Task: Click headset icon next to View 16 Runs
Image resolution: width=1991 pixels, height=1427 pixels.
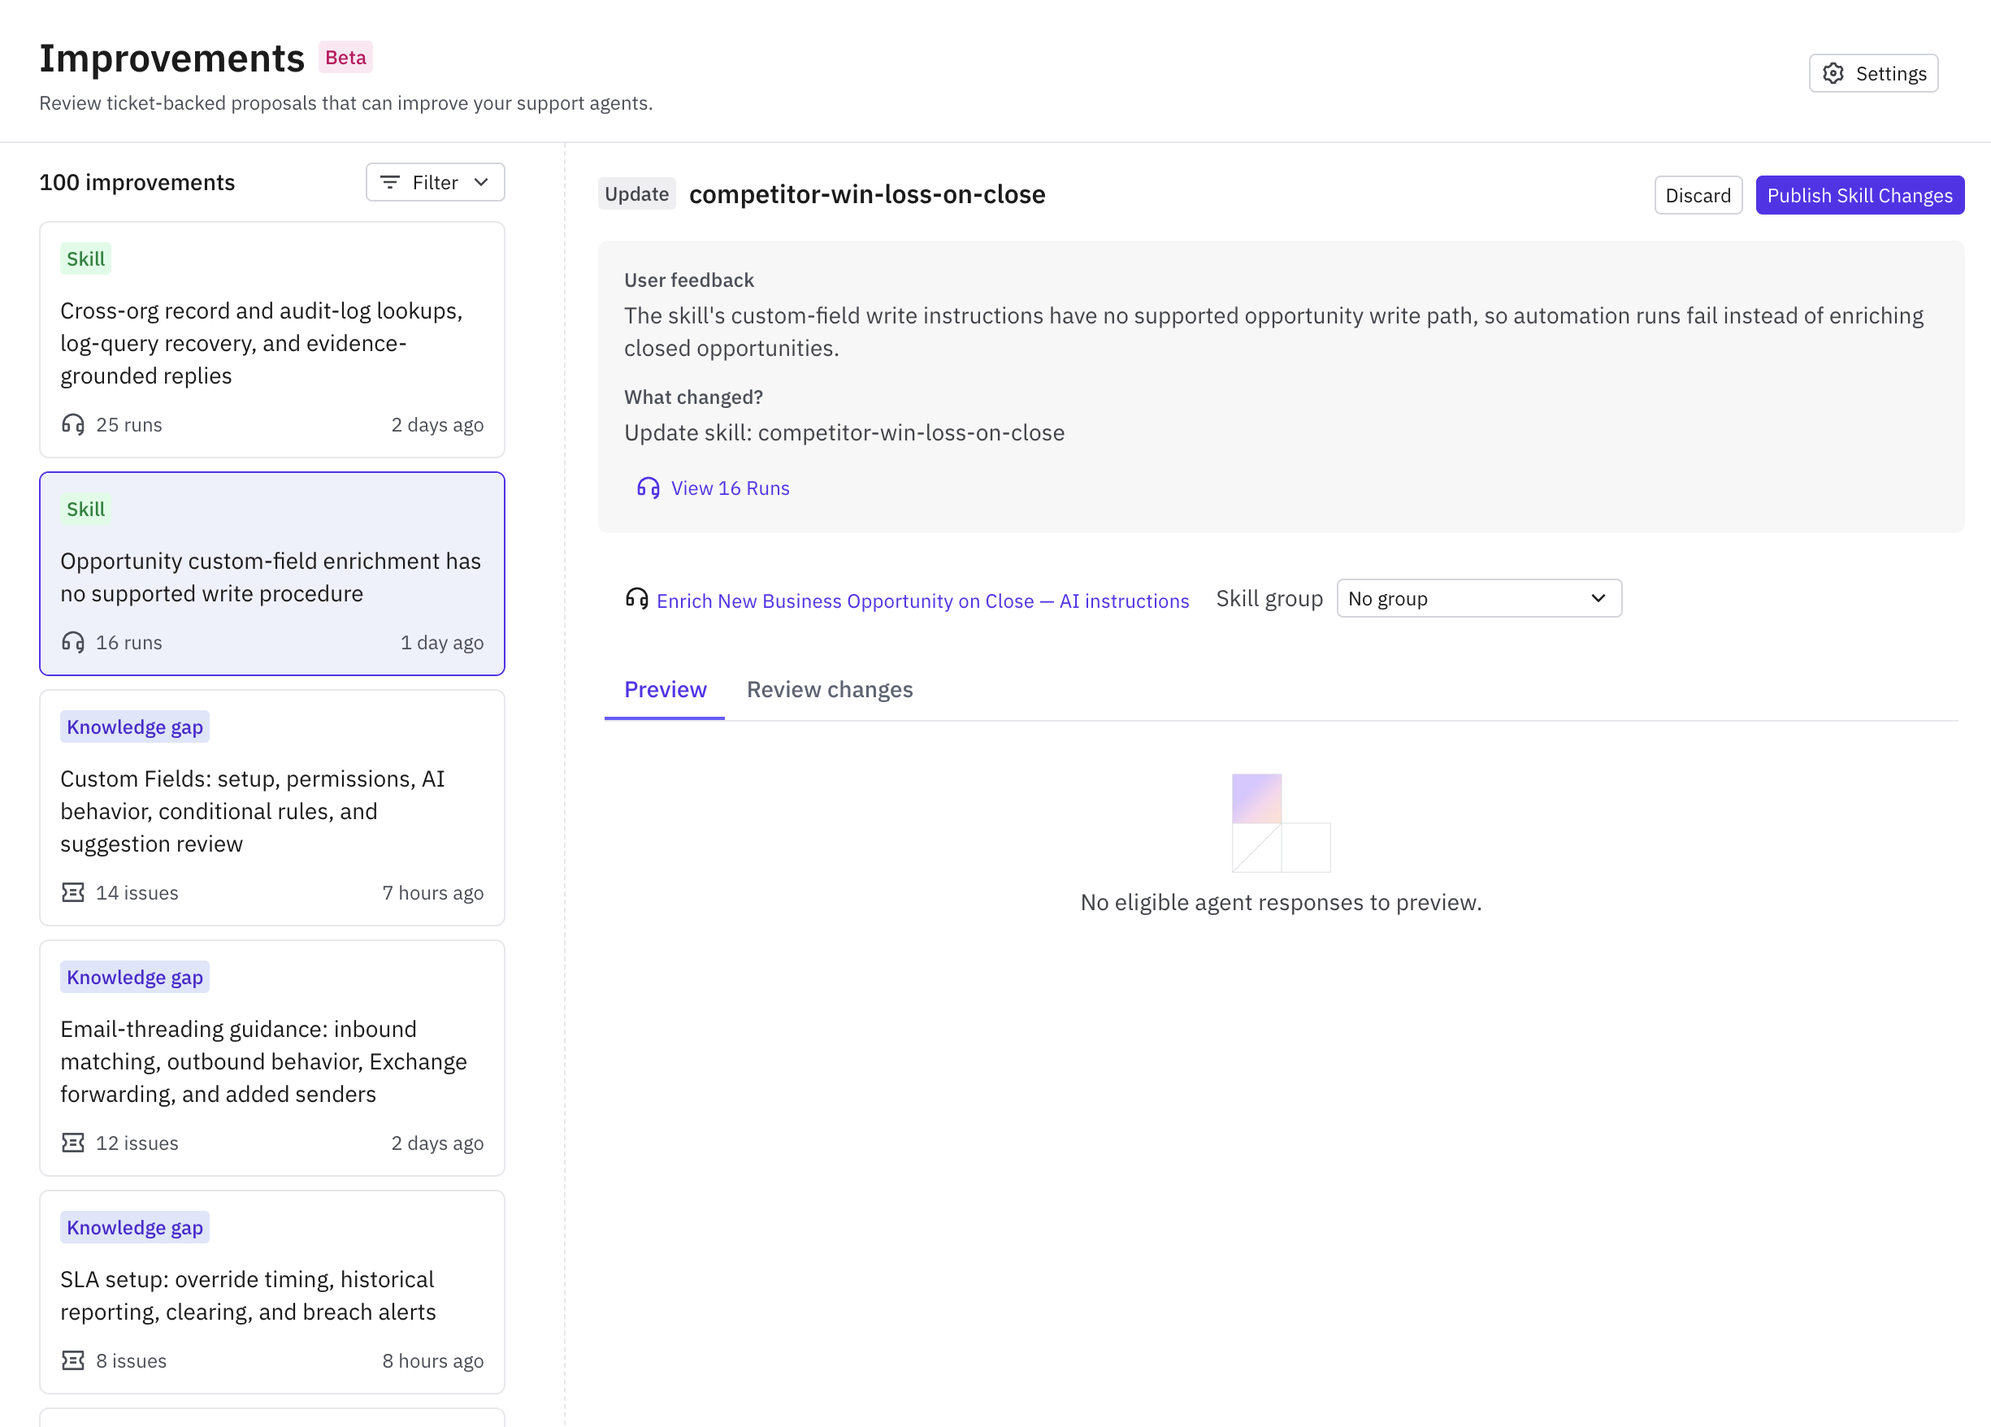Action: point(648,488)
